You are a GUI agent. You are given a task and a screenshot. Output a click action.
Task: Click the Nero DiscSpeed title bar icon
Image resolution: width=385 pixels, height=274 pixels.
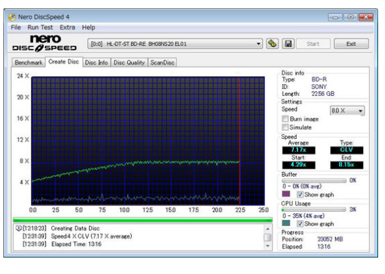(x=12, y=17)
